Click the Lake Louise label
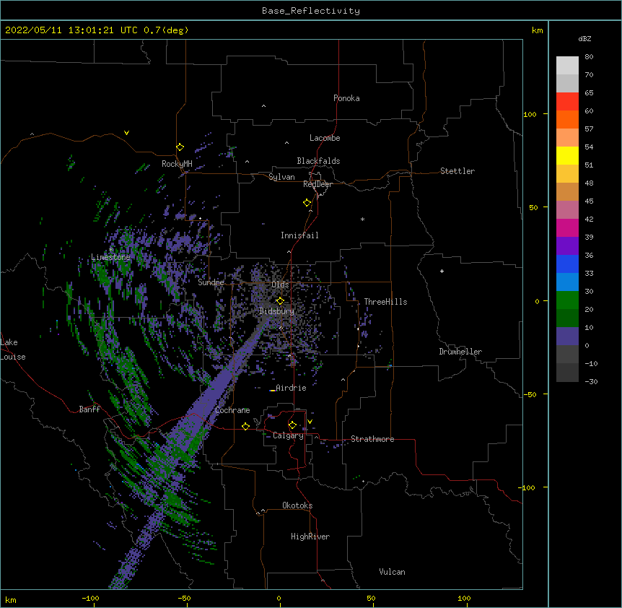This screenshot has width=622, height=608. [x=13, y=349]
